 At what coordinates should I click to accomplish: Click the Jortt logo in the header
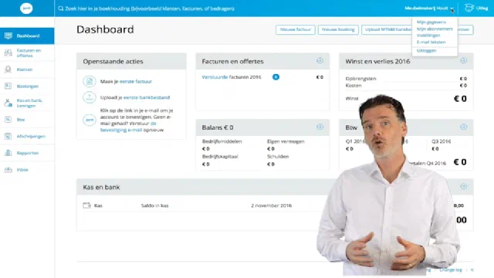click(26, 8)
